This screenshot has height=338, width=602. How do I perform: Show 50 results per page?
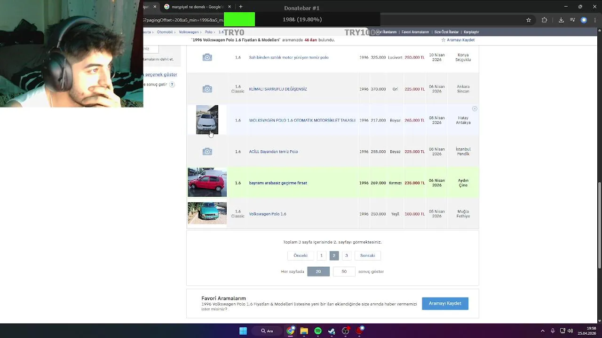click(x=344, y=271)
